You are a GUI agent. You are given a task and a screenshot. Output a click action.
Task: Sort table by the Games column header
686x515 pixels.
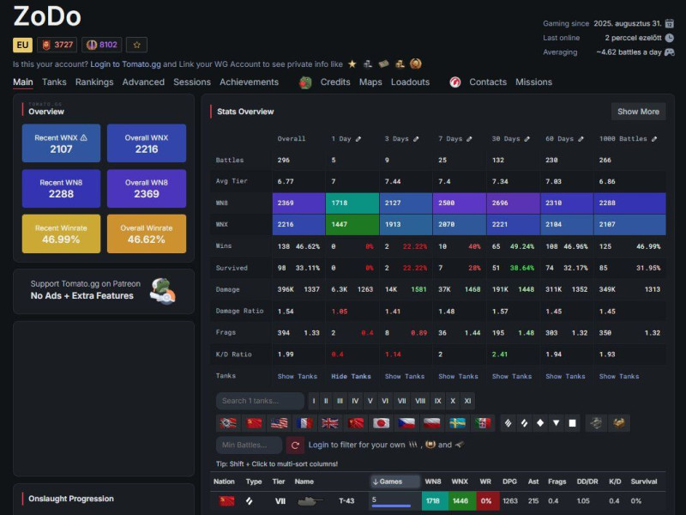tap(394, 482)
